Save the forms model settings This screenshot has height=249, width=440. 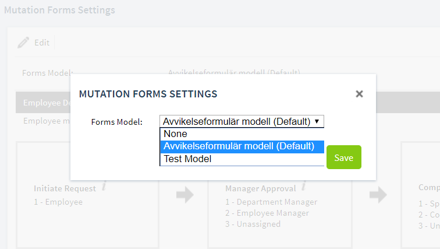click(344, 157)
